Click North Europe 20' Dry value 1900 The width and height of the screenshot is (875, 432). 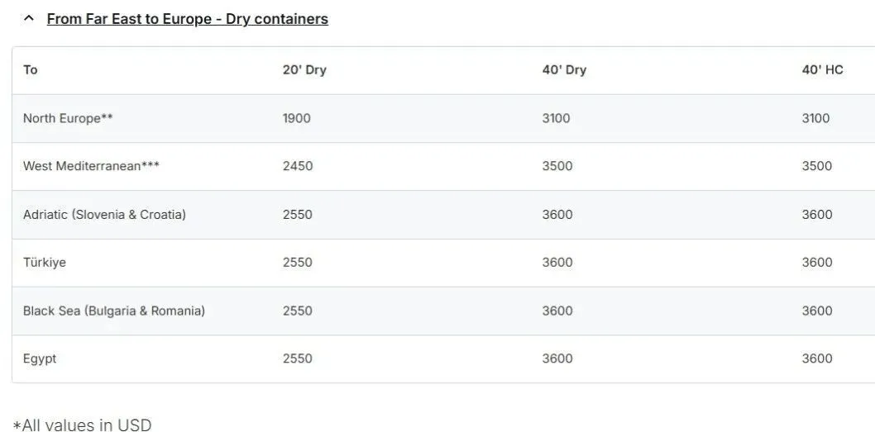coord(297,118)
